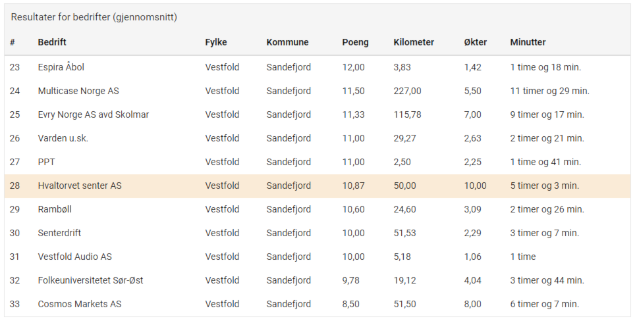Open the Espira Åbol company entry
This screenshot has height=323, width=637.
61,67
